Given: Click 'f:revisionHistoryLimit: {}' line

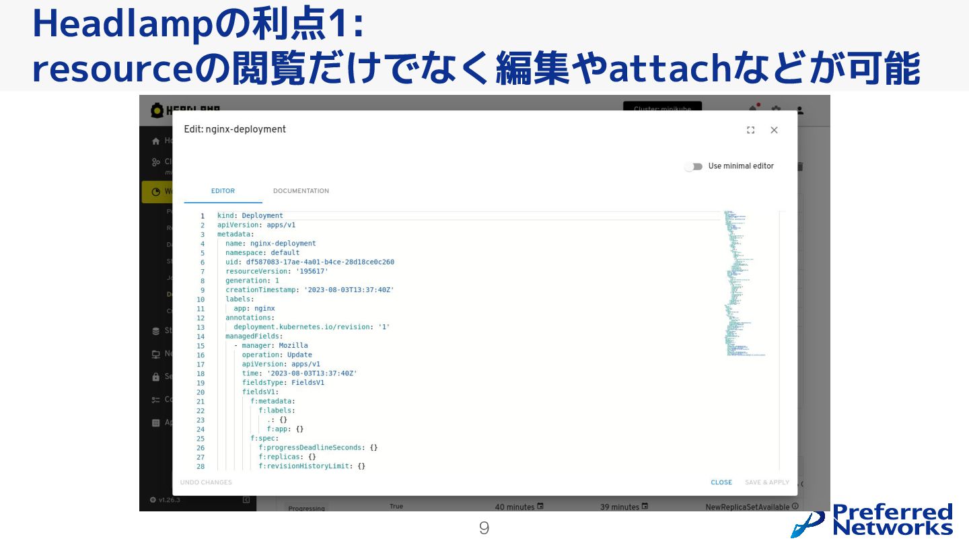Looking at the screenshot, I should (x=312, y=466).
